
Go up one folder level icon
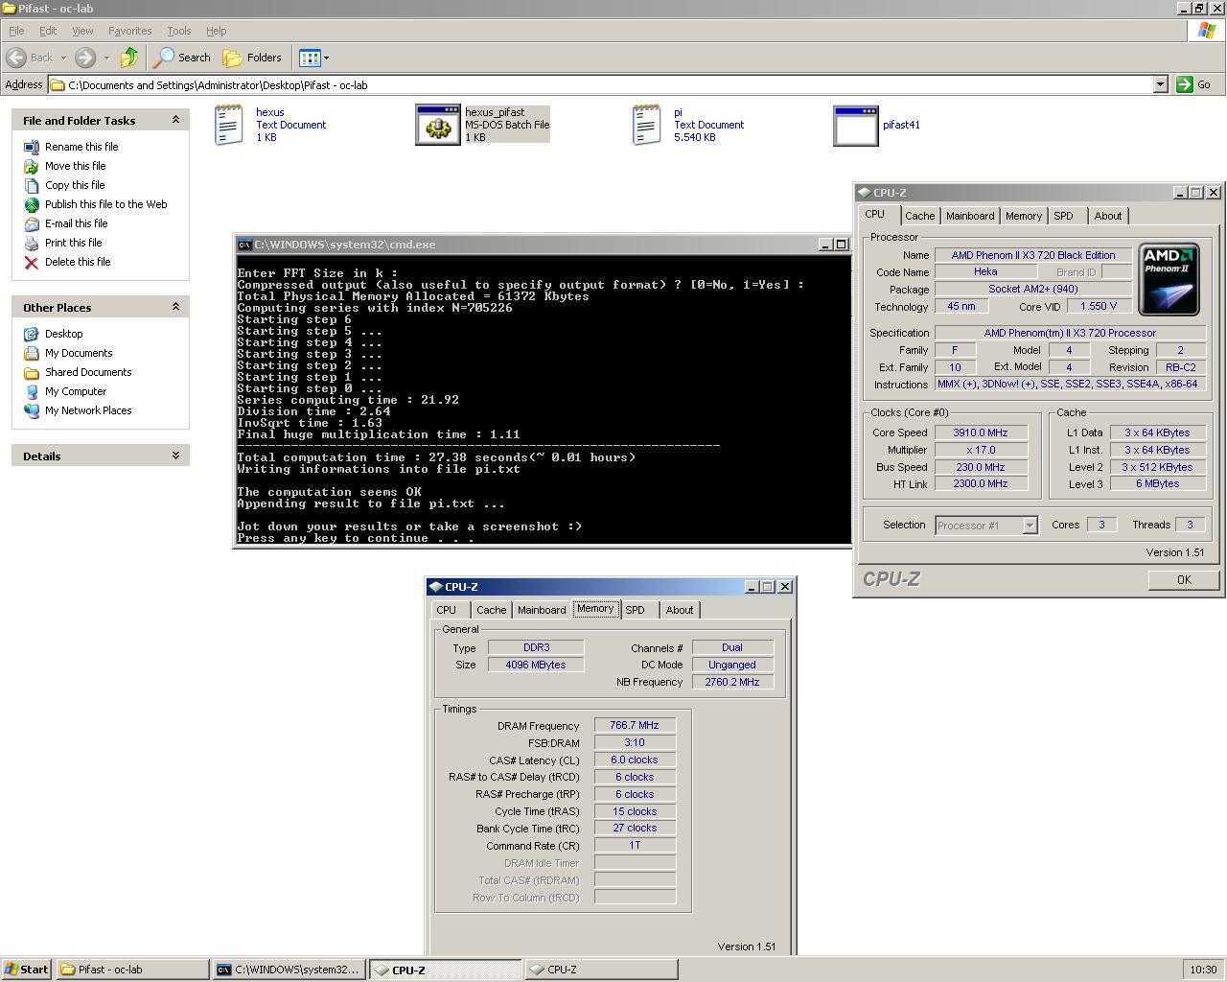[x=129, y=58]
